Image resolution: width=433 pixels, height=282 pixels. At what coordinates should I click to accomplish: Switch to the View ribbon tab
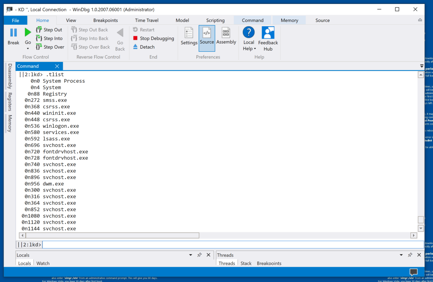click(71, 20)
